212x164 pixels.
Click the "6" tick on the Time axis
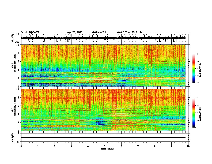pos(122,146)
